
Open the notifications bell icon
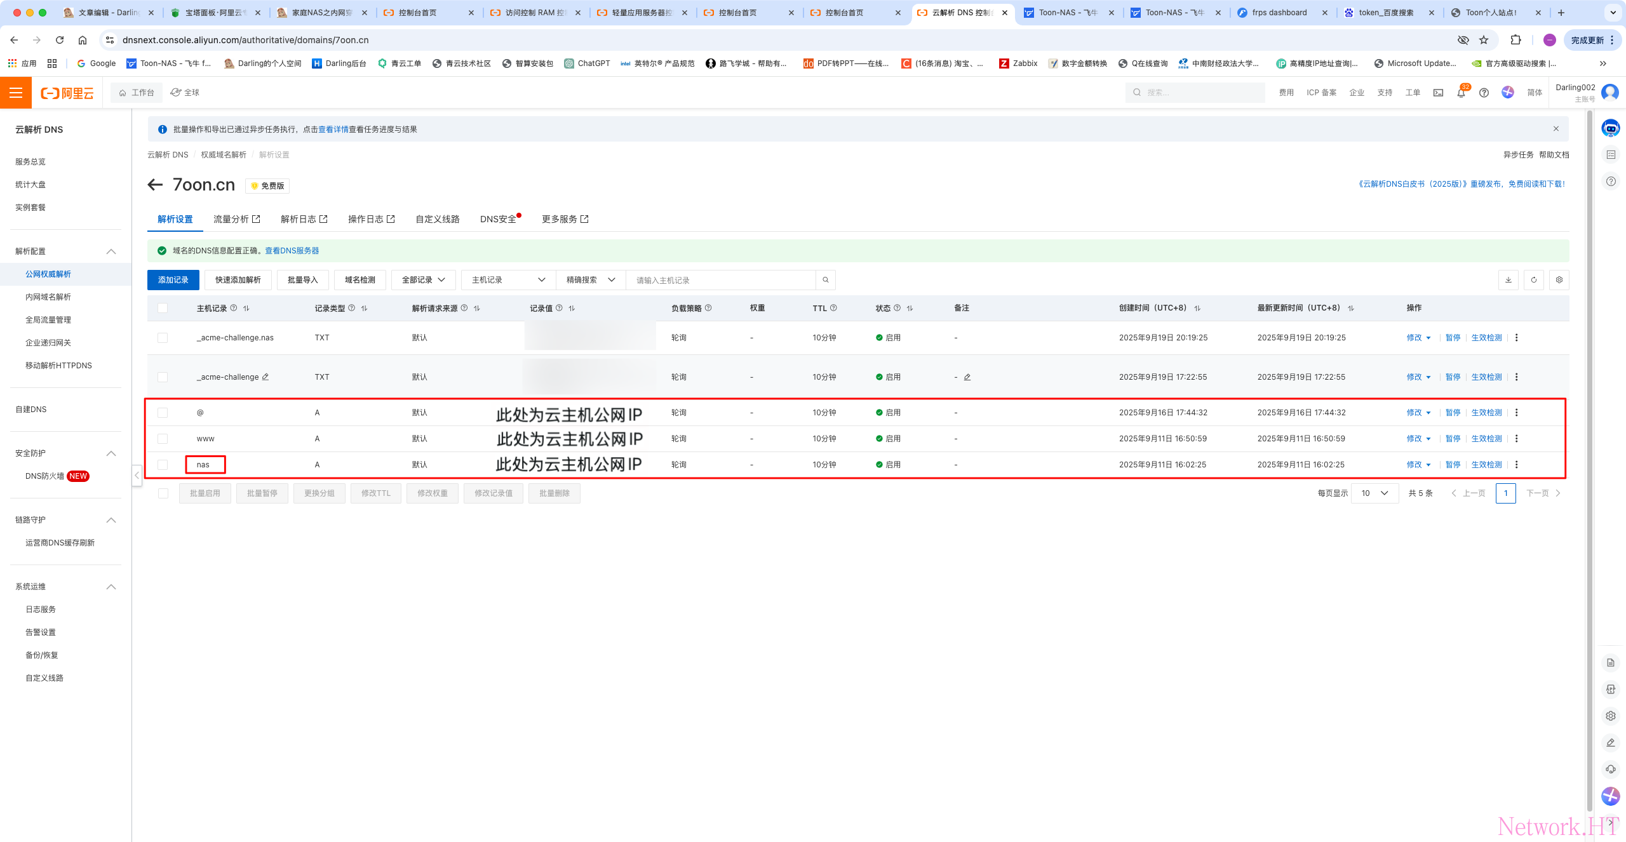click(1461, 93)
